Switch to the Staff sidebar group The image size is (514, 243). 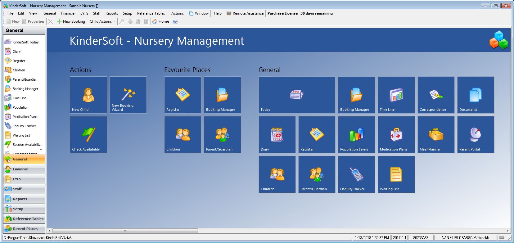point(24,189)
